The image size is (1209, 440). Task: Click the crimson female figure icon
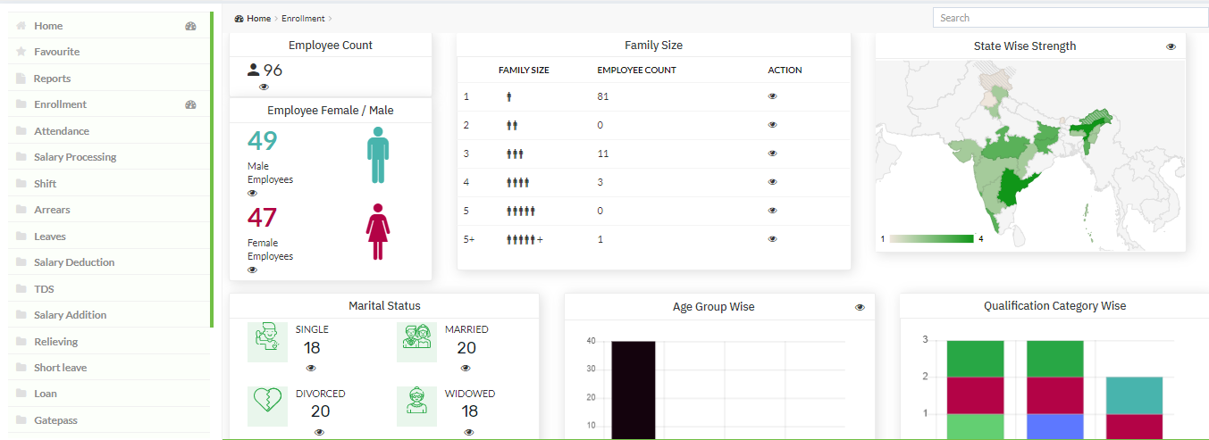point(378,232)
